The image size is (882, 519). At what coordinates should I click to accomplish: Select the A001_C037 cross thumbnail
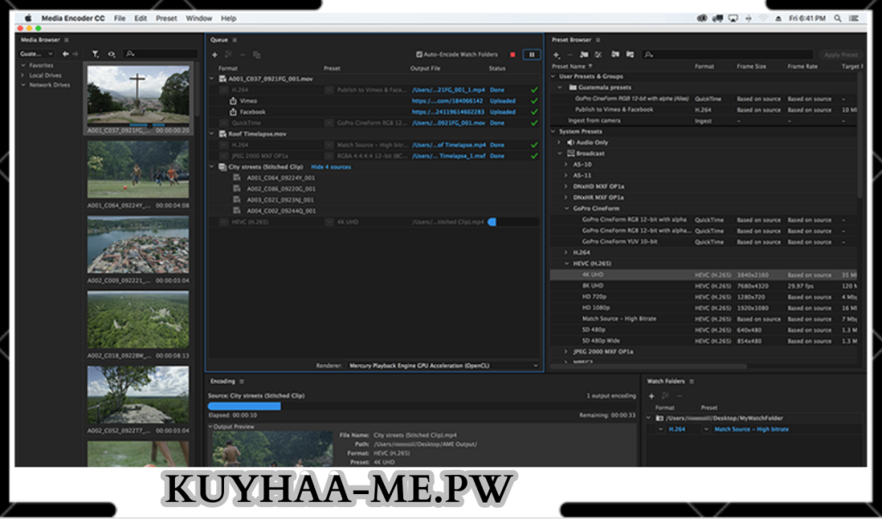pyautogui.click(x=139, y=96)
